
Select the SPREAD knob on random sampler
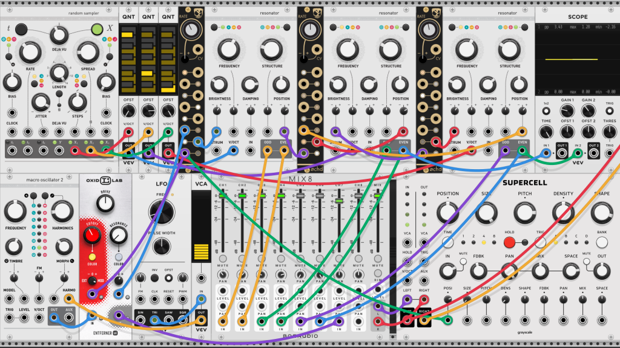[88, 53]
